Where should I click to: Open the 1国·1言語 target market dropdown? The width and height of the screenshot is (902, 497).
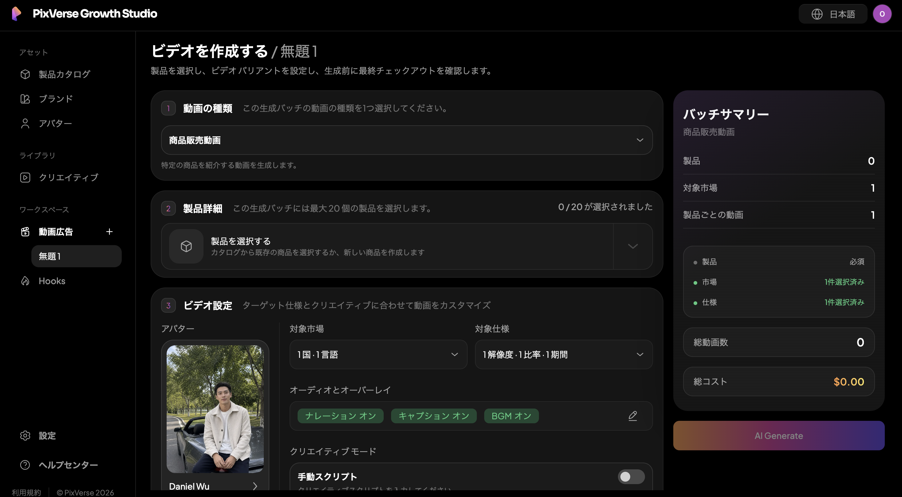point(378,355)
